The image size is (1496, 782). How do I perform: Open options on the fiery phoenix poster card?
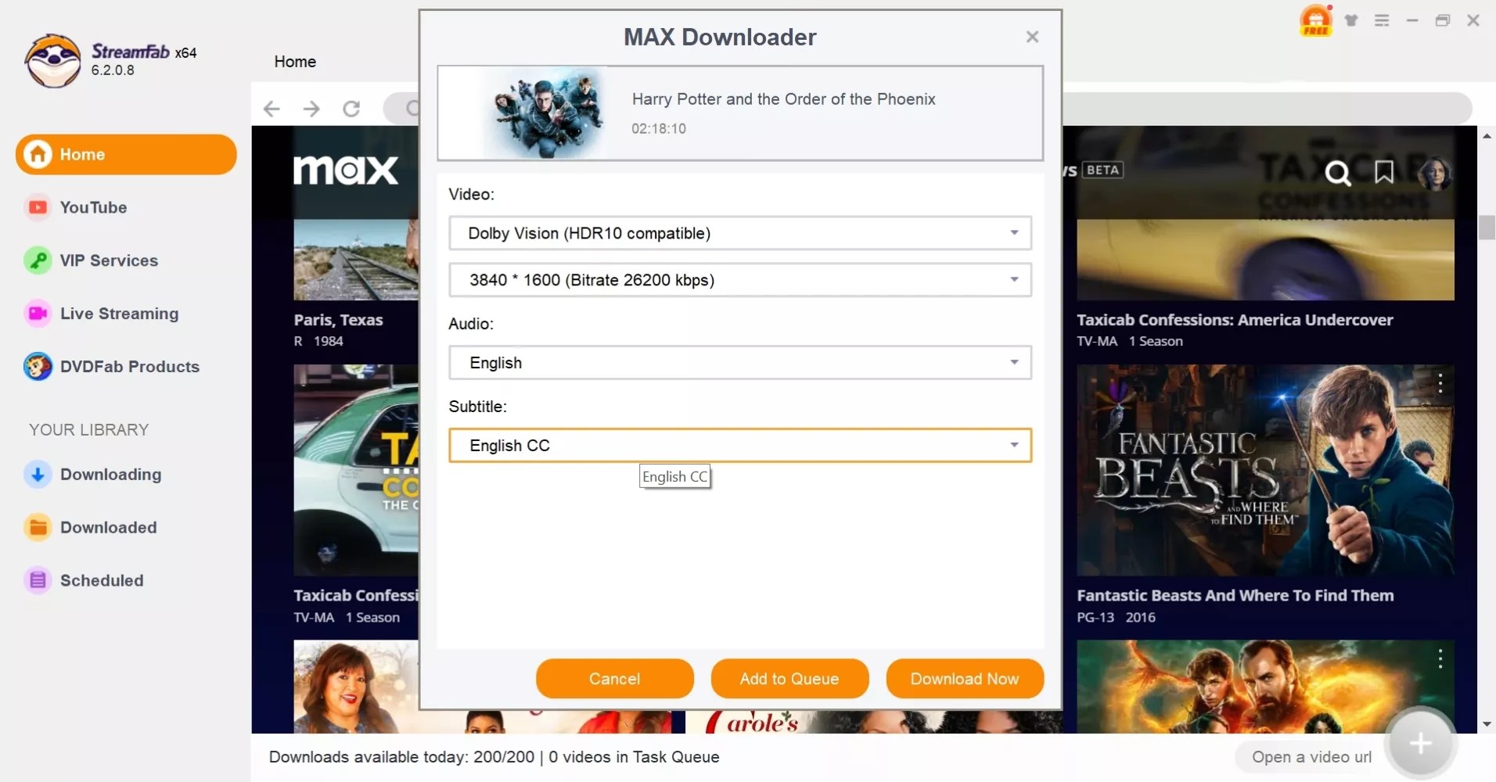(1440, 659)
